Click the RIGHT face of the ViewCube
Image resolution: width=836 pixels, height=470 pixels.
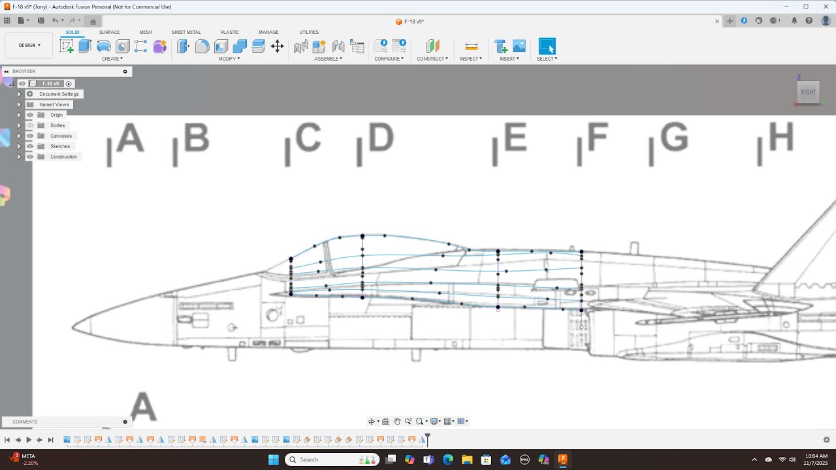[809, 92]
